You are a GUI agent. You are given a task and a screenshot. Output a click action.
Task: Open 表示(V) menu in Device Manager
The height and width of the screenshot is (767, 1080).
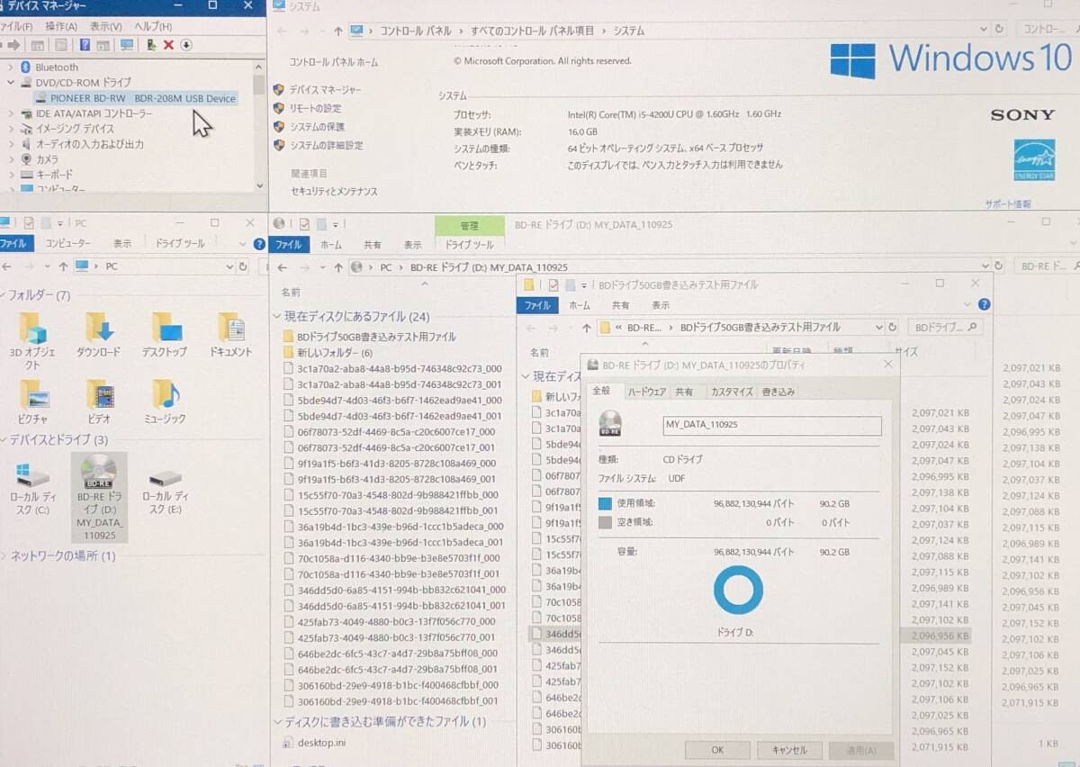(x=106, y=27)
